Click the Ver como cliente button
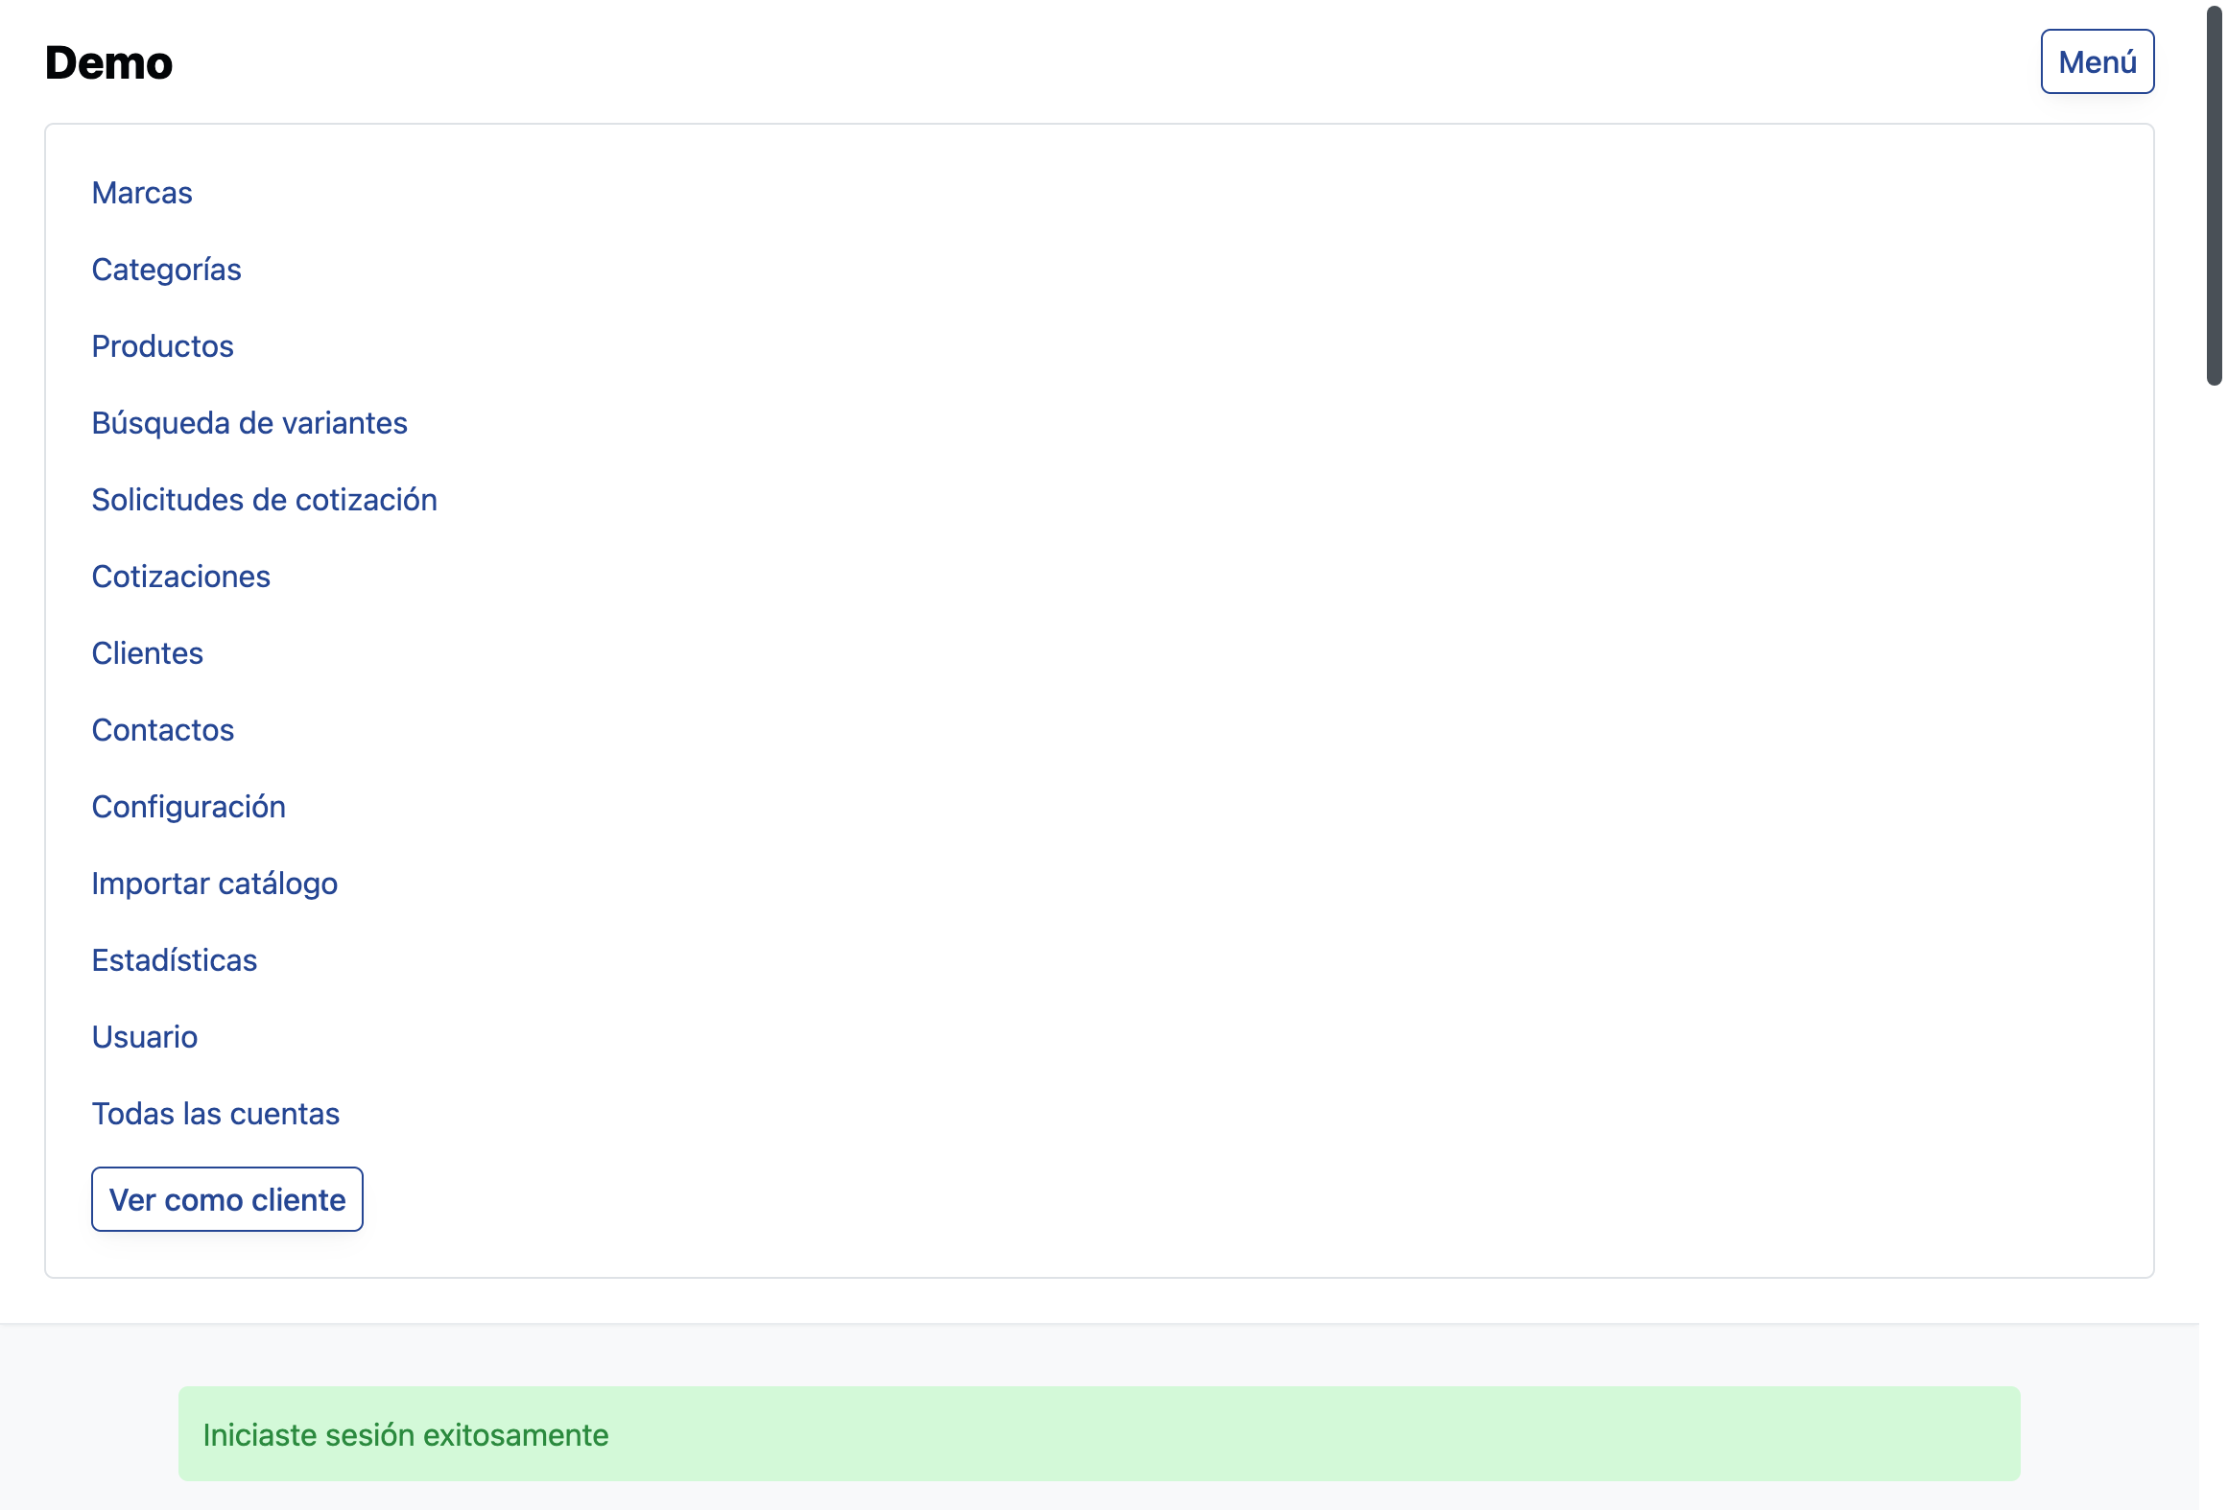The height and width of the screenshot is (1510, 2228). point(226,1199)
